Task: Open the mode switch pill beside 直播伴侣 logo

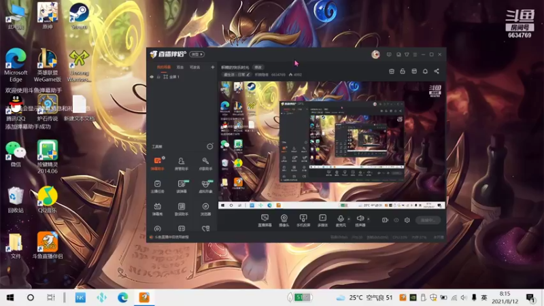Action: [x=197, y=54]
